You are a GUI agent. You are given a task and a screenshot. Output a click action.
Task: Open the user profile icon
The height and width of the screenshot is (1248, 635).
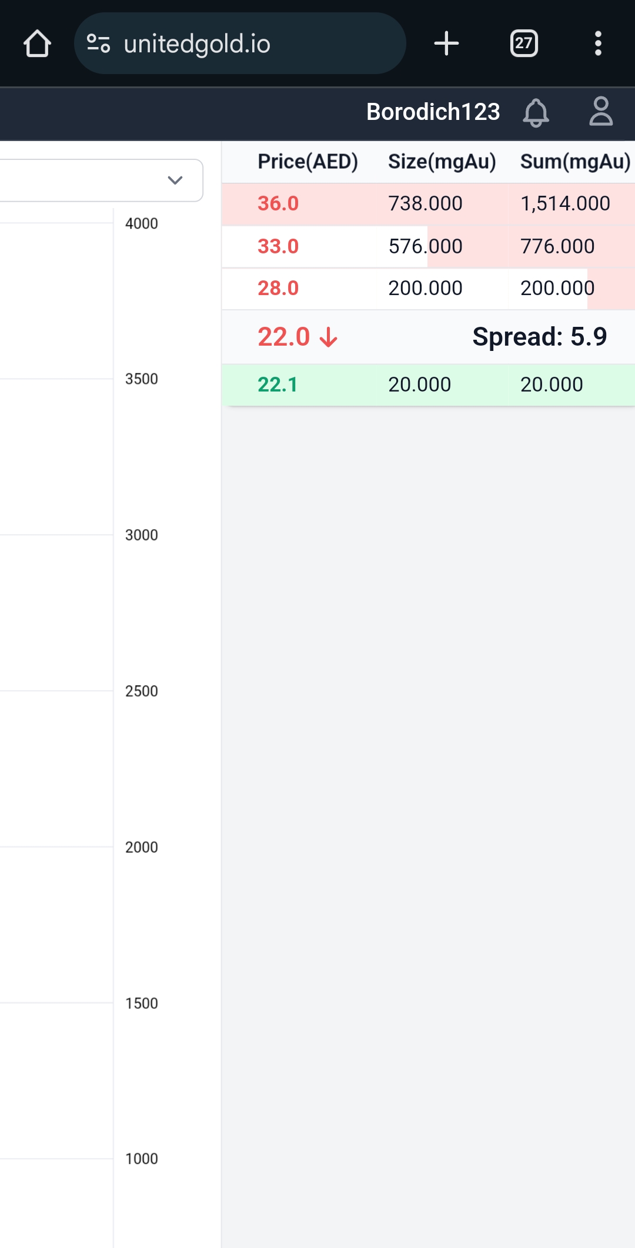pos(601,112)
